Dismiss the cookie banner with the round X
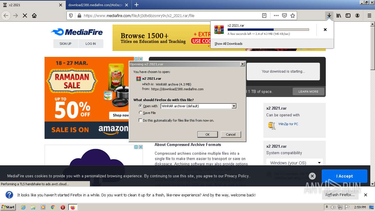The image size is (375, 211). click(x=312, y=176)
